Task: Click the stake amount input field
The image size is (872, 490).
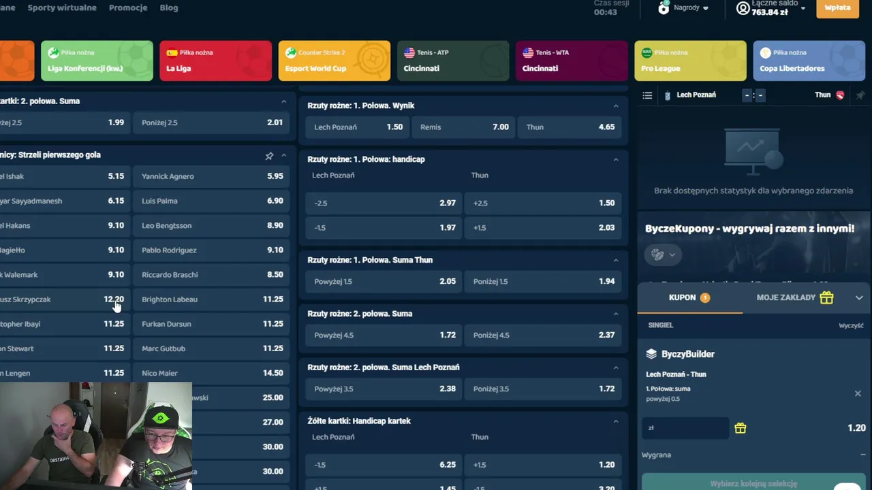Action: point(685,428)
